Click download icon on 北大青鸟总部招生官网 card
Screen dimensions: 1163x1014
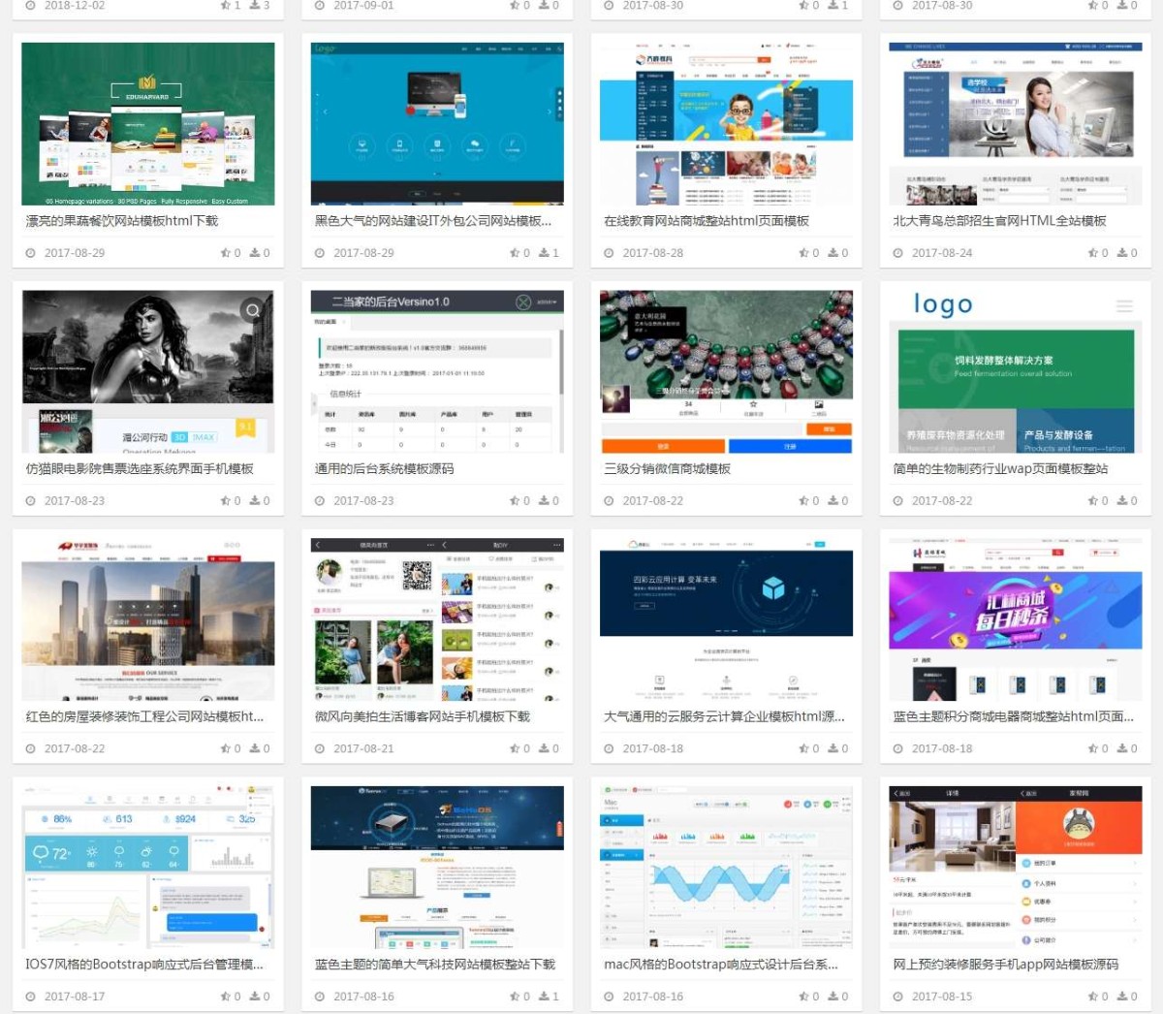coord(1121,253)
